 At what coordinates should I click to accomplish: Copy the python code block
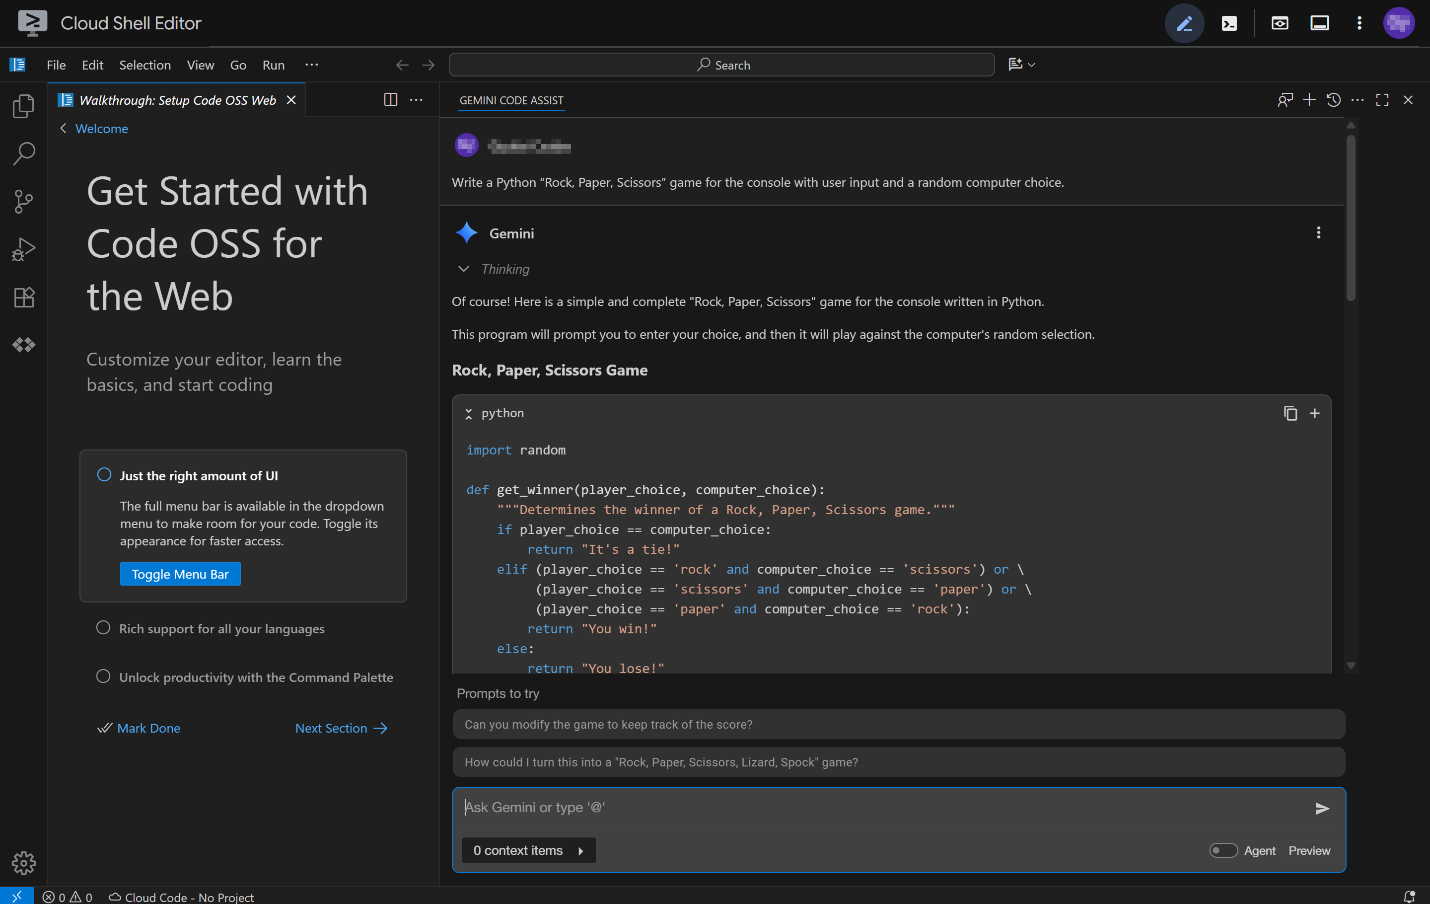[x=1290, y=413]
